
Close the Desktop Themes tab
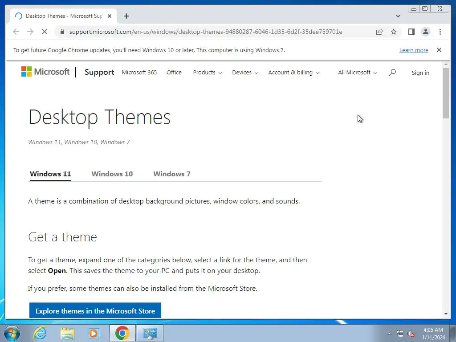coord(110,16)
